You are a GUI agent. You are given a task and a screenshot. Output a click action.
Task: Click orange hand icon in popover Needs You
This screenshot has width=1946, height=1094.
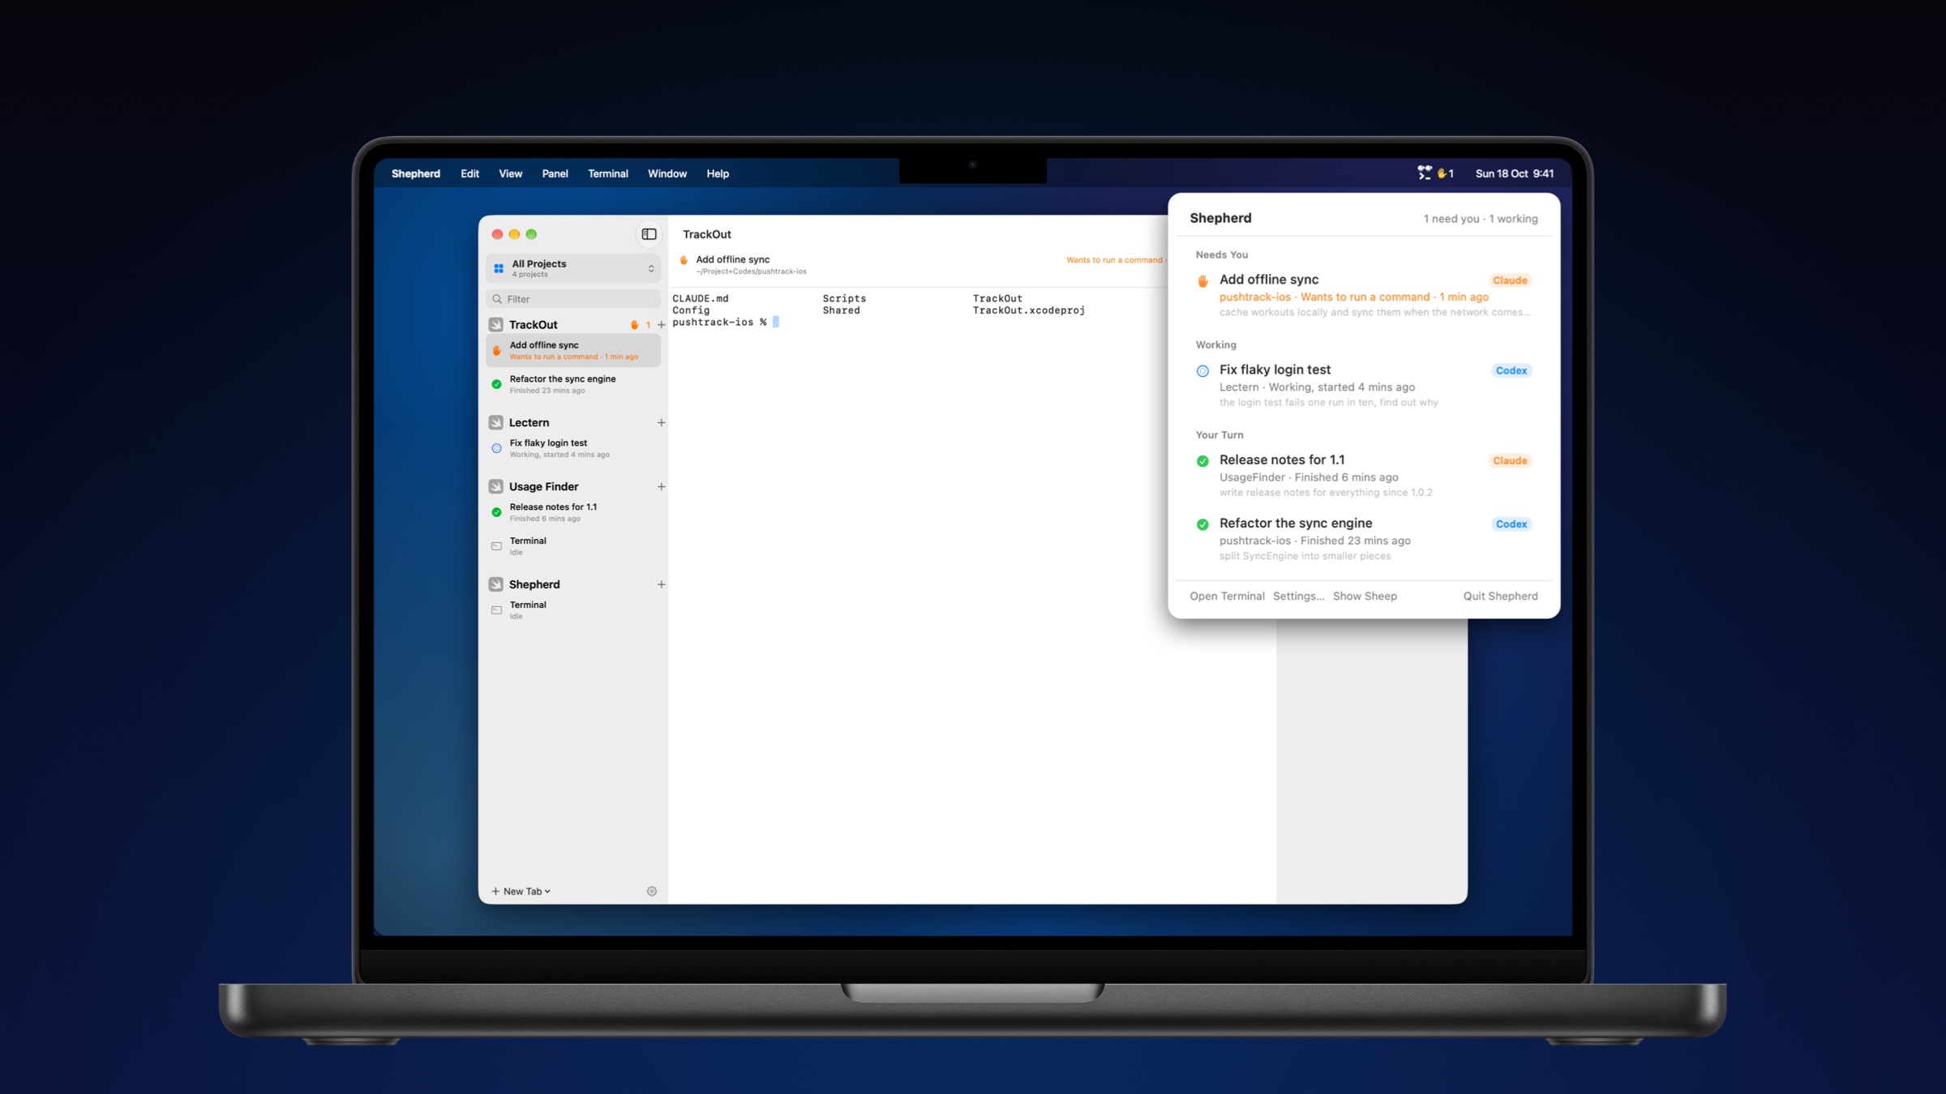1202,281
